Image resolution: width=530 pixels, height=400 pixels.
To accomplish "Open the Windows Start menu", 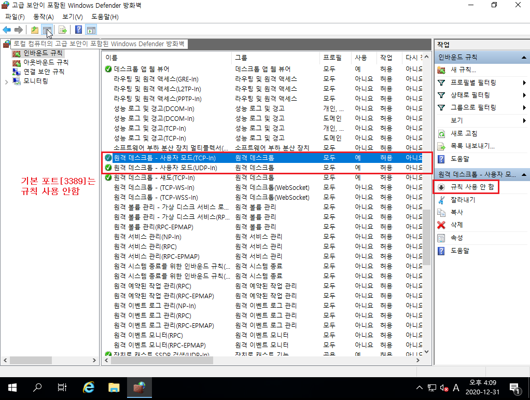I will [12, 388].
